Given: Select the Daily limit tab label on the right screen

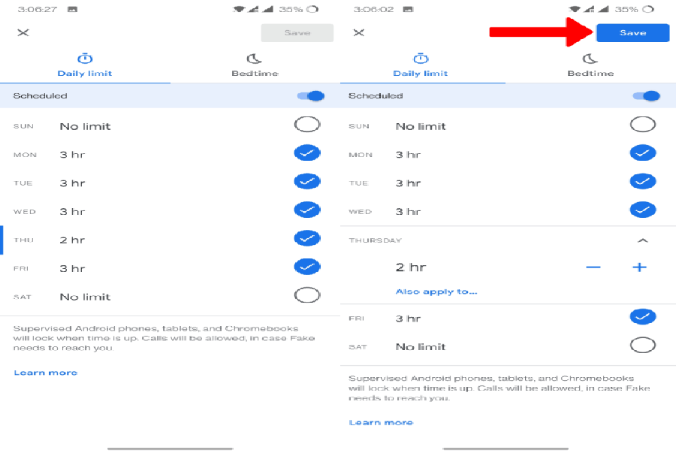Looking at the screenshot, I should click(x=421, y=74).
